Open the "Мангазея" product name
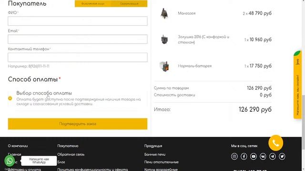Image resolution: width=305 pixels, height=171 pixels. tap(186, 13)
